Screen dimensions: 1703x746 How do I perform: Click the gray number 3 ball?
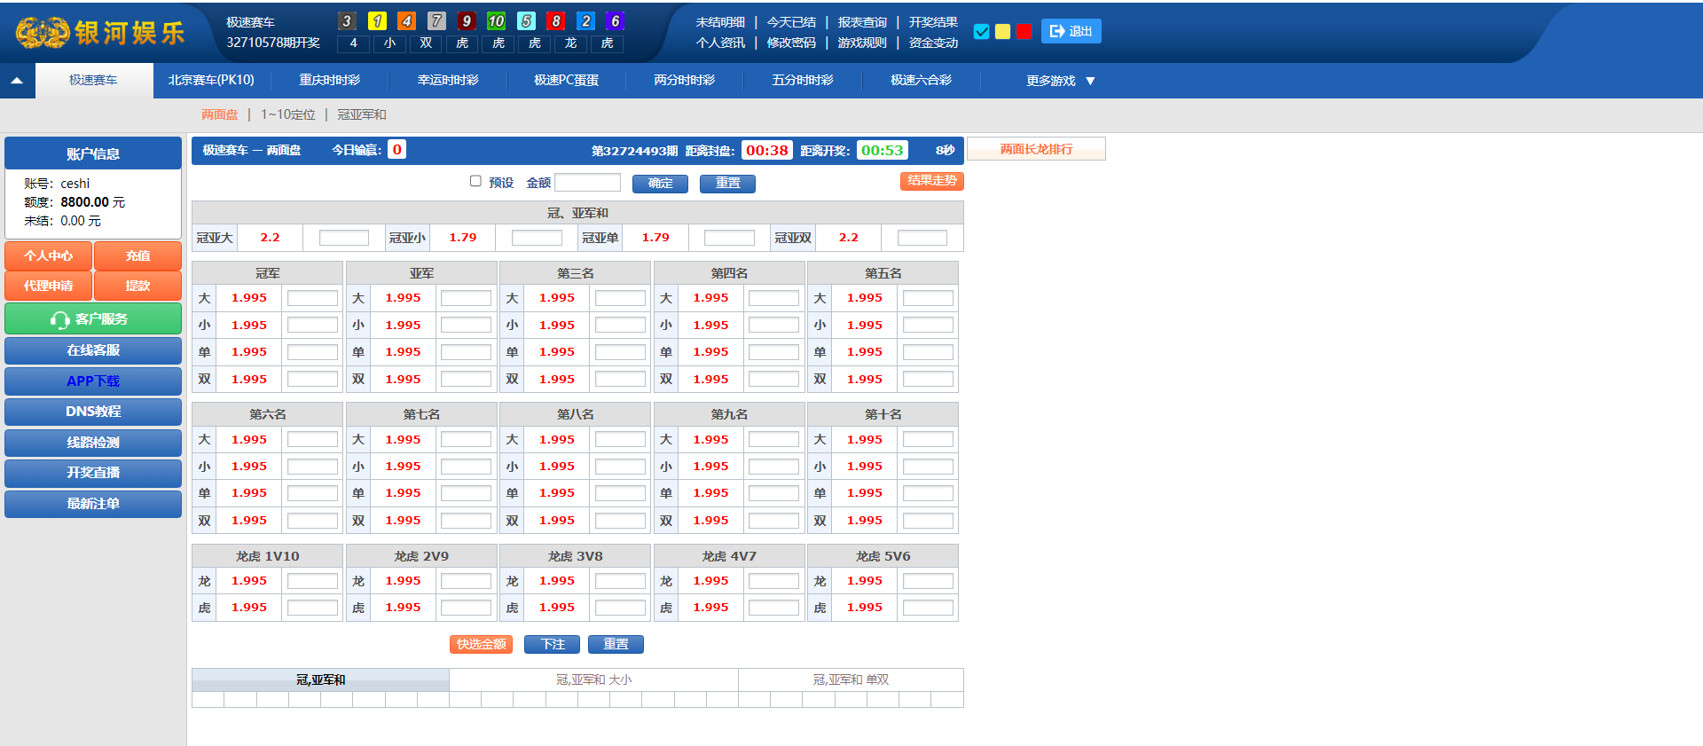click(347, 21)
